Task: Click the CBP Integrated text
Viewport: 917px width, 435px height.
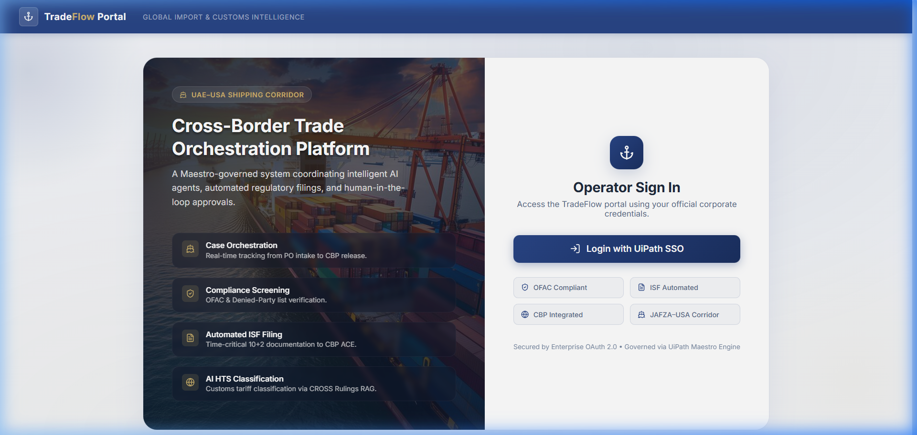Action: [x=558, y=315]
